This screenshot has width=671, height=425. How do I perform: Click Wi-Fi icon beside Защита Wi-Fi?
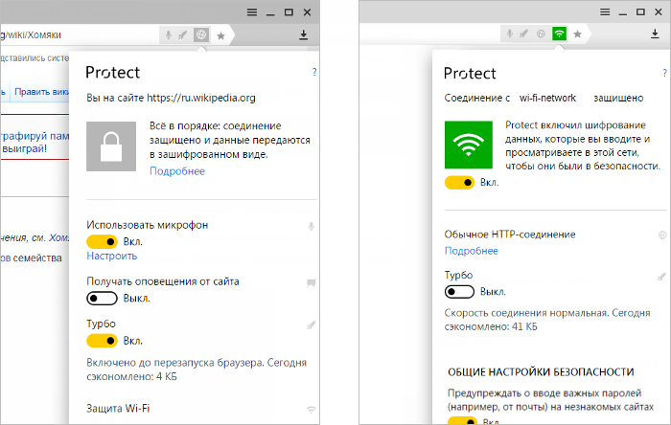tap(312, 410)
